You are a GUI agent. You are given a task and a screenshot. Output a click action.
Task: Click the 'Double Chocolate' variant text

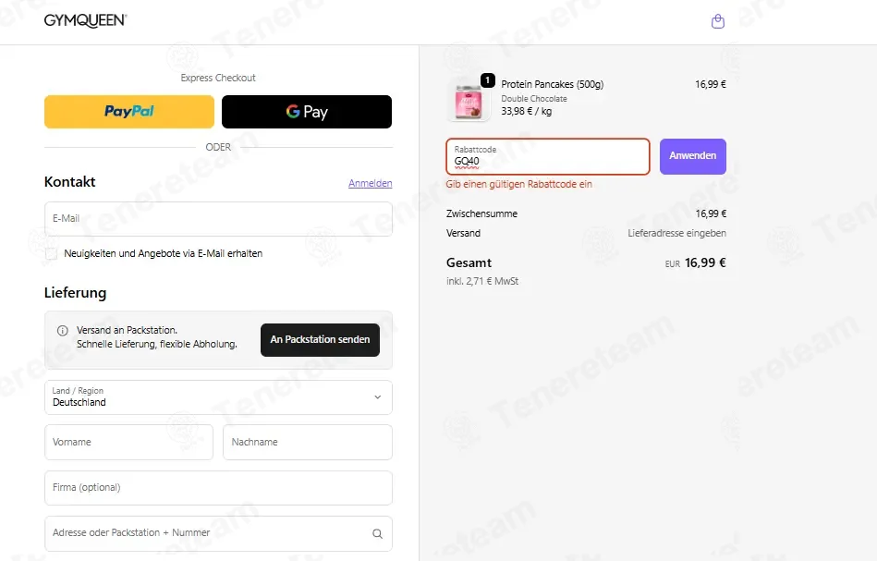pos(533,99)
